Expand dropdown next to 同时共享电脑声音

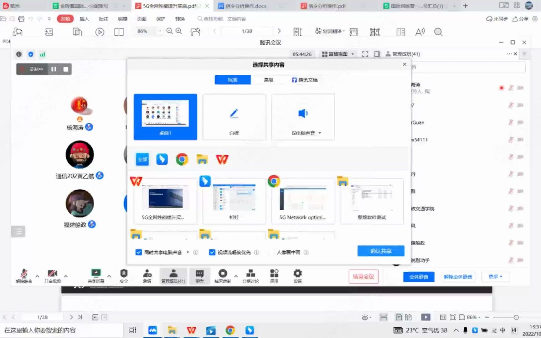click(188, 252)
